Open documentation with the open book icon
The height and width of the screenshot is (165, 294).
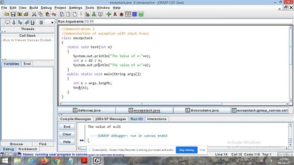point(101,14)
